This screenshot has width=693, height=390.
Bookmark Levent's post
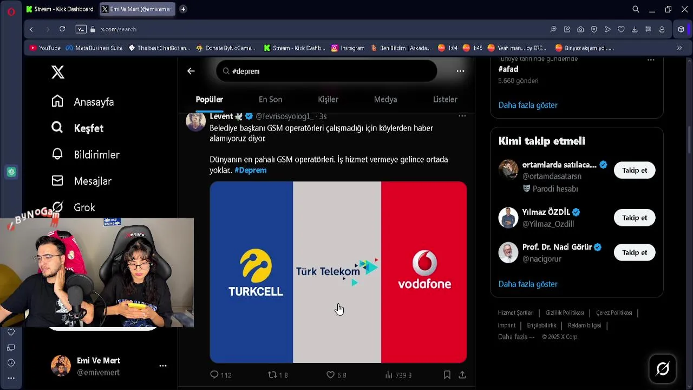(x=447, y=375)
